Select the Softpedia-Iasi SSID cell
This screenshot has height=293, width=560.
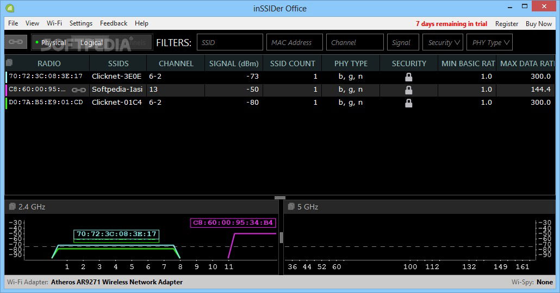pyautogui.click(x=117, y=90)
